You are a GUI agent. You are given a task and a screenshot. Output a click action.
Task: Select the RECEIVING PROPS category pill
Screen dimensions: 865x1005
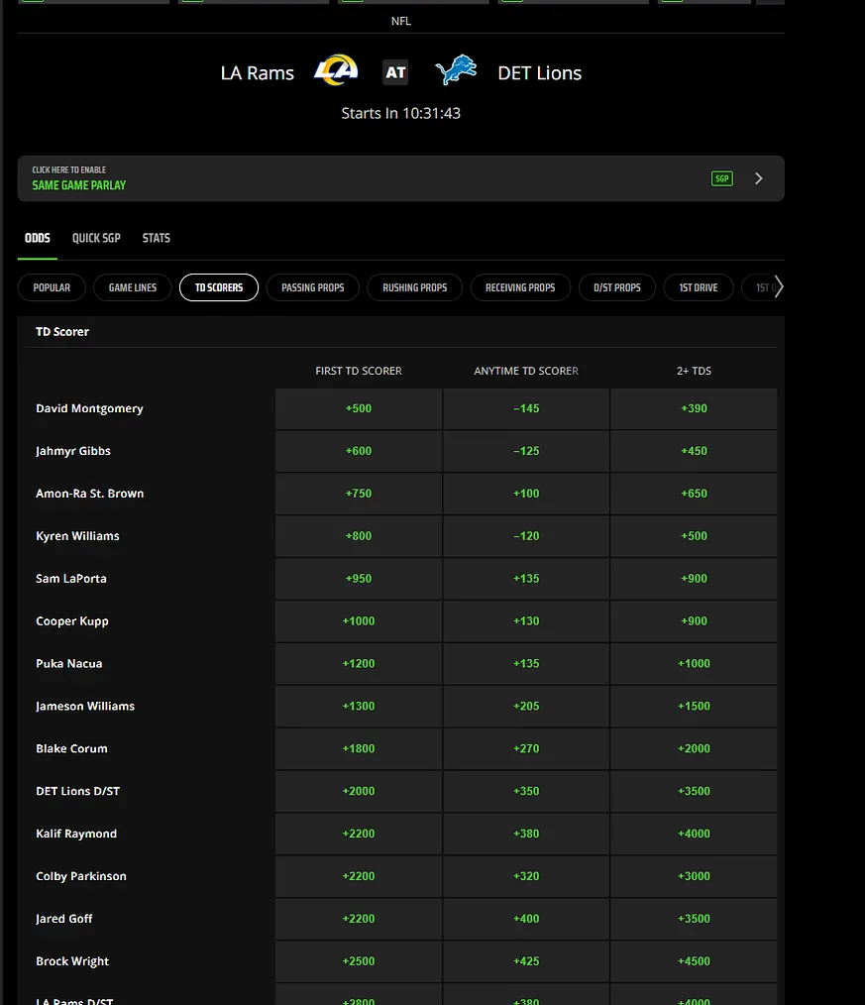tap(520, 287)
